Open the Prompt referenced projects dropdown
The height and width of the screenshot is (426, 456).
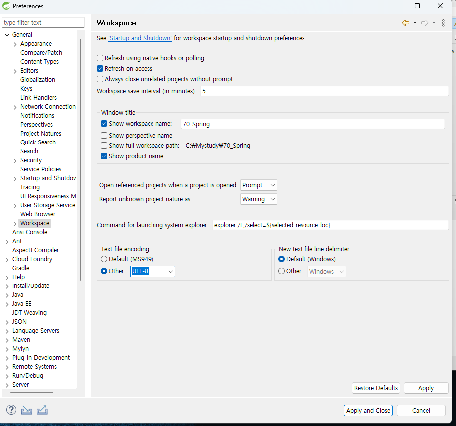259,185
